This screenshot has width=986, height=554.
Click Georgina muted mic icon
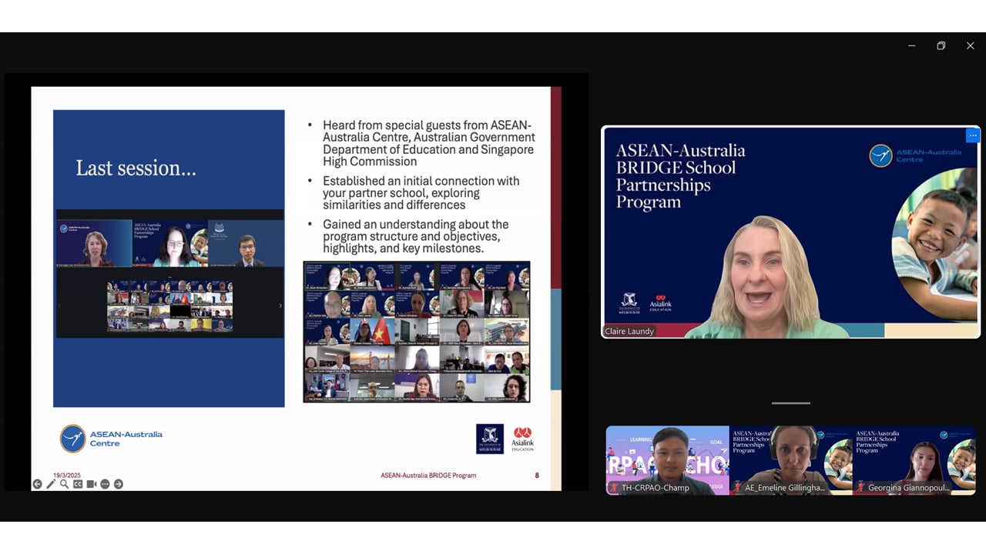point(860,487)
